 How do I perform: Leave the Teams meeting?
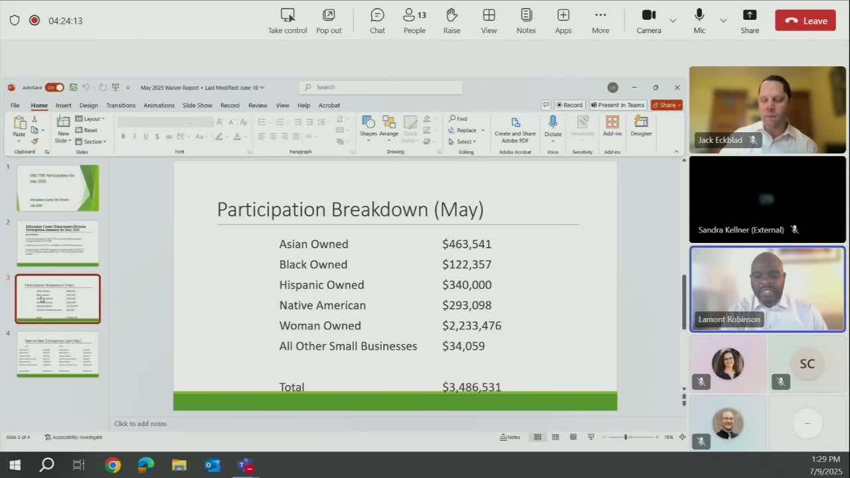806,21
